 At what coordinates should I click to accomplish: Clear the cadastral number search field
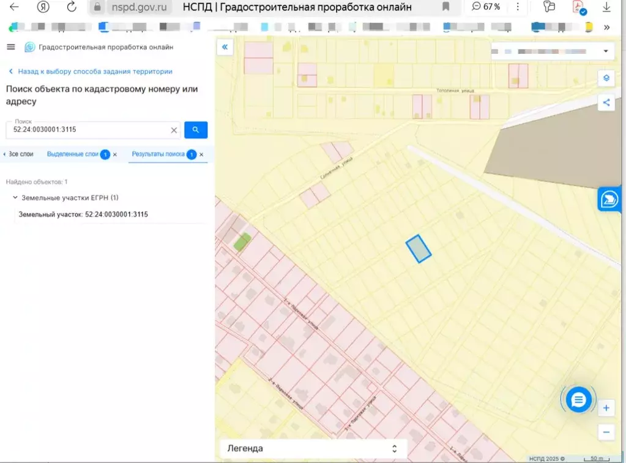(x=174, y=130)
